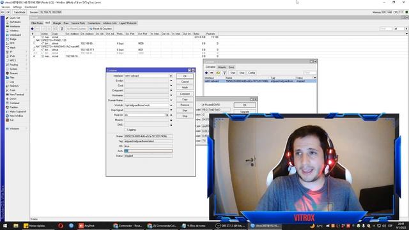Expand the System submenu
The image size is (409, 230).
[x=26, y=69]
